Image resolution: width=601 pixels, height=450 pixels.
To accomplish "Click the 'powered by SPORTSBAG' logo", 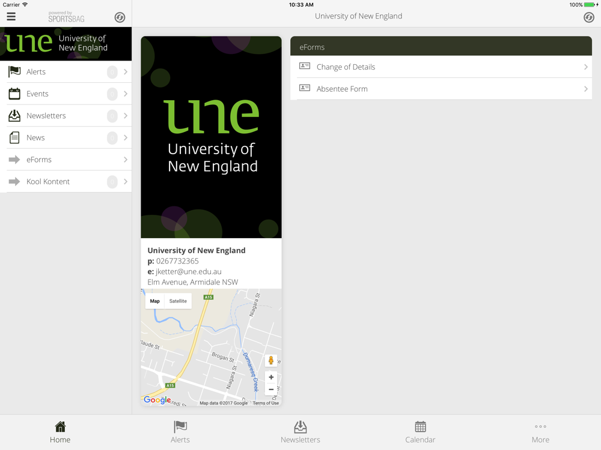I will (66, 17).
